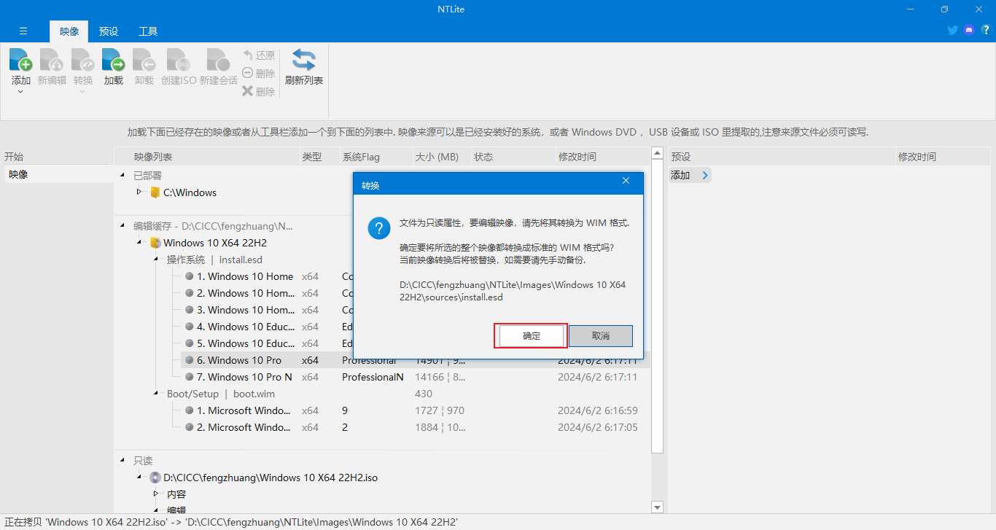Screen dimensions: 996x530
Task: Collapse the 只读 group
Action: (x=122, y=461)
